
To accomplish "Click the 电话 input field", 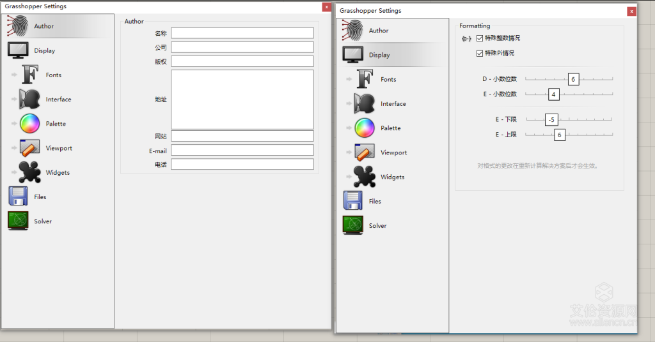I will point(242,164).
